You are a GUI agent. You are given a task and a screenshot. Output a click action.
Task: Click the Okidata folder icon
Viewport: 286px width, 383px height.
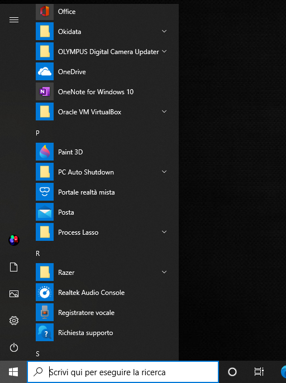tap(45, 31)
